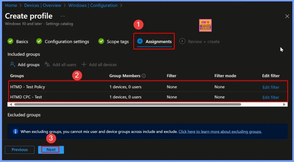Click the Group Members info icon
294x162 pixels.
click(x=144, y=76)
